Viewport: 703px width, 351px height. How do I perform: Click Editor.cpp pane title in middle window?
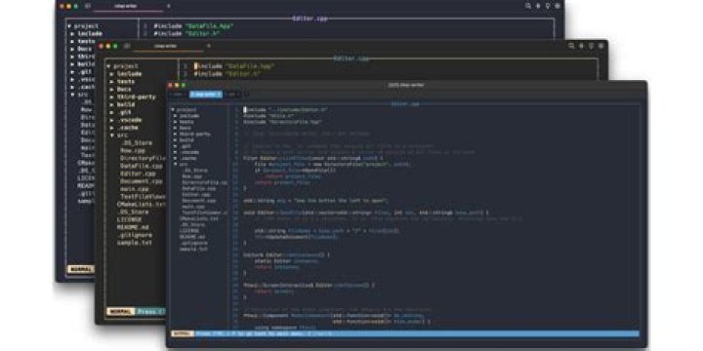tap(351, 58)
